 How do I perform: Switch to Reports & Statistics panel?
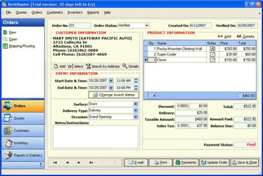point(23,156)
